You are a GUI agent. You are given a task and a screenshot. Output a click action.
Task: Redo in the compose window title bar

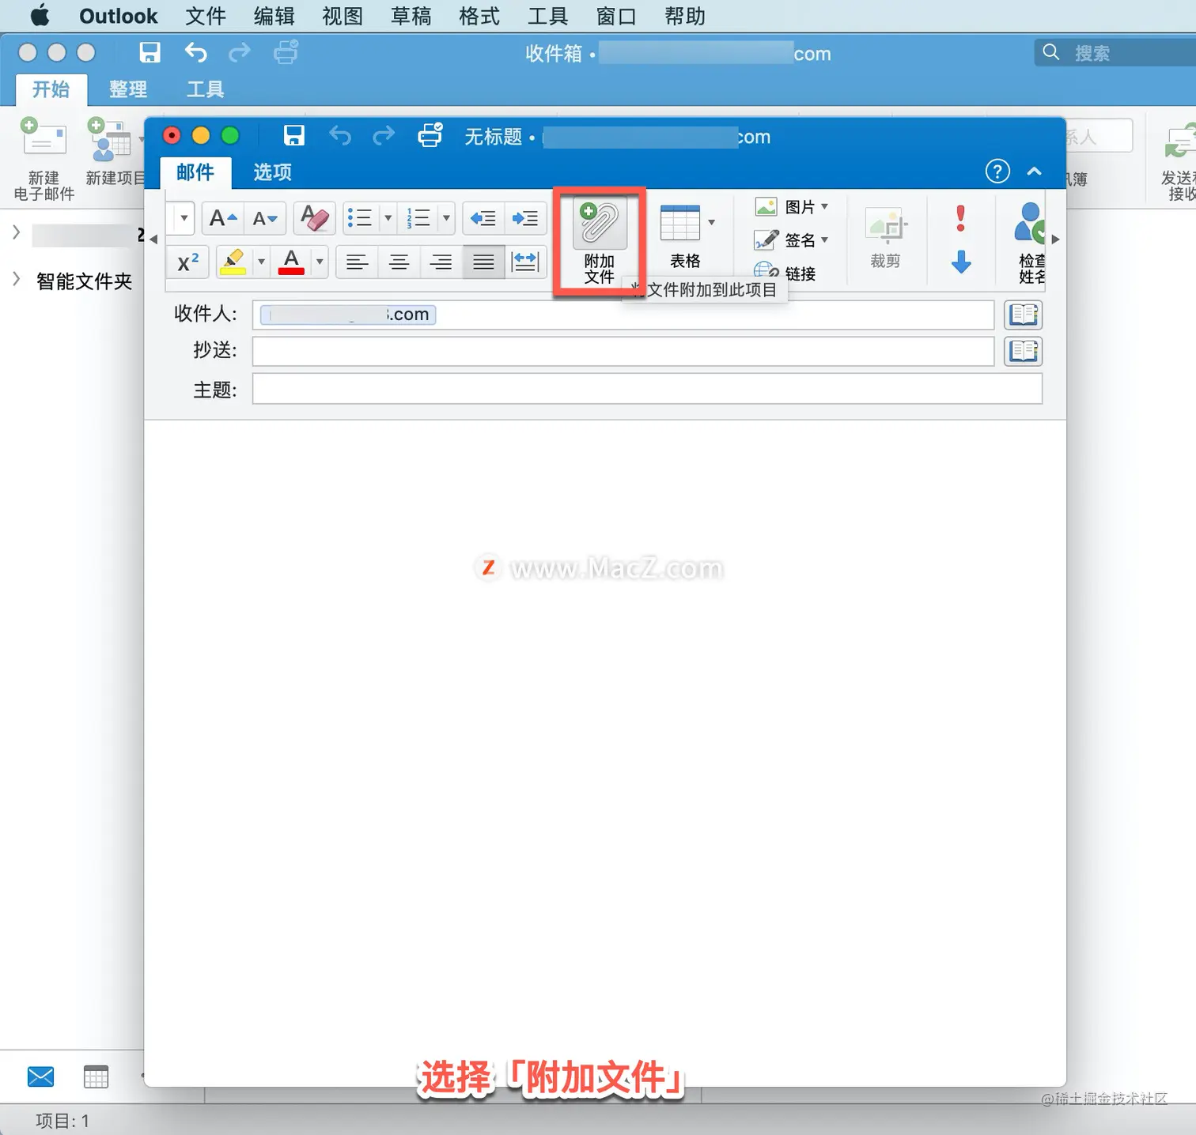tap(384, 136)
